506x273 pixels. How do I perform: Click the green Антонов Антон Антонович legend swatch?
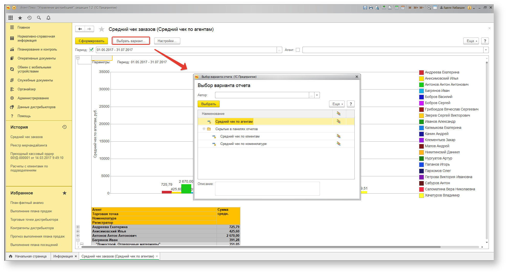tap(421, 85)
